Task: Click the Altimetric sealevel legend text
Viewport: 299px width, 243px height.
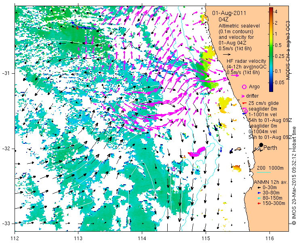Action: click(239, 26)
